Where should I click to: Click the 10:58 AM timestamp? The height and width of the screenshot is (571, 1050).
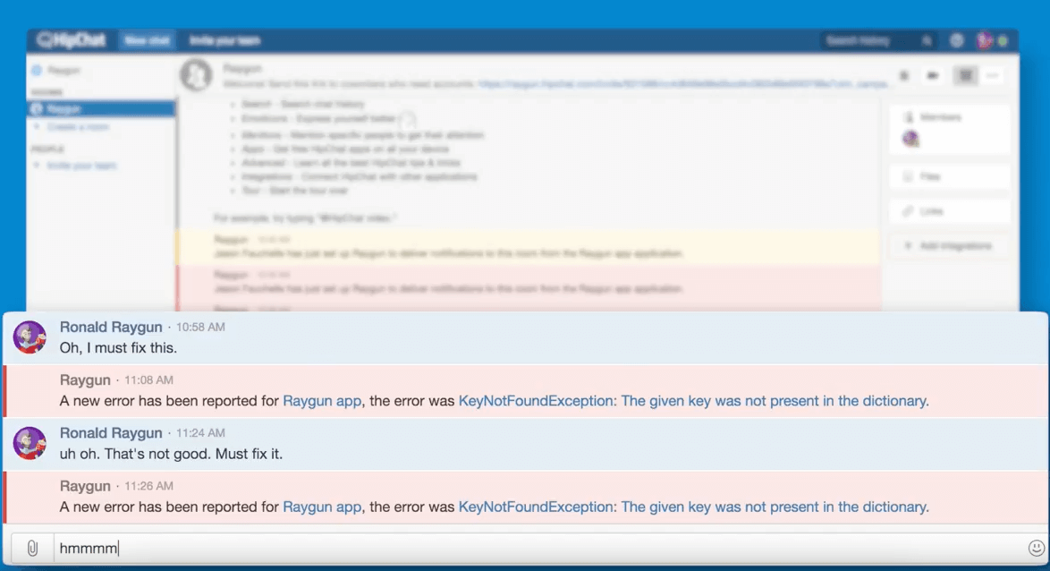click(x=200, y=327)
